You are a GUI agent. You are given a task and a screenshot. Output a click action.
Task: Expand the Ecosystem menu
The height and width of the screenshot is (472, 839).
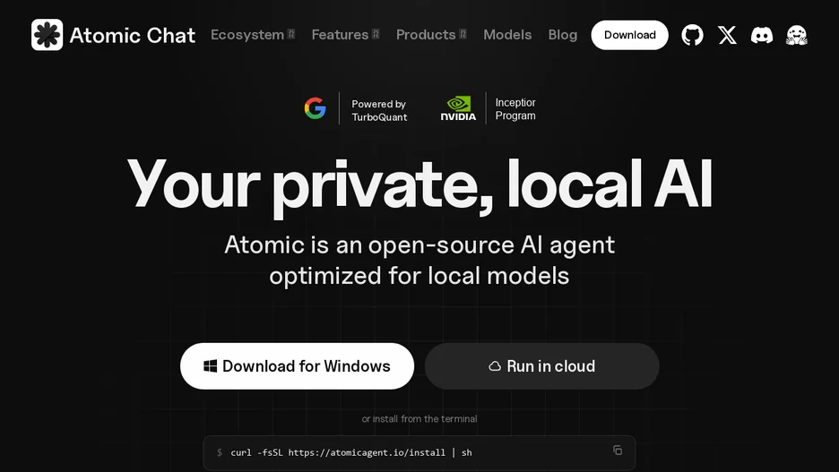pos(253,35)
